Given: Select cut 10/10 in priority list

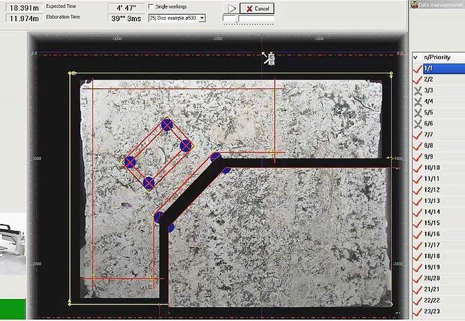Looking at the screenshot, I should point(432,168).
